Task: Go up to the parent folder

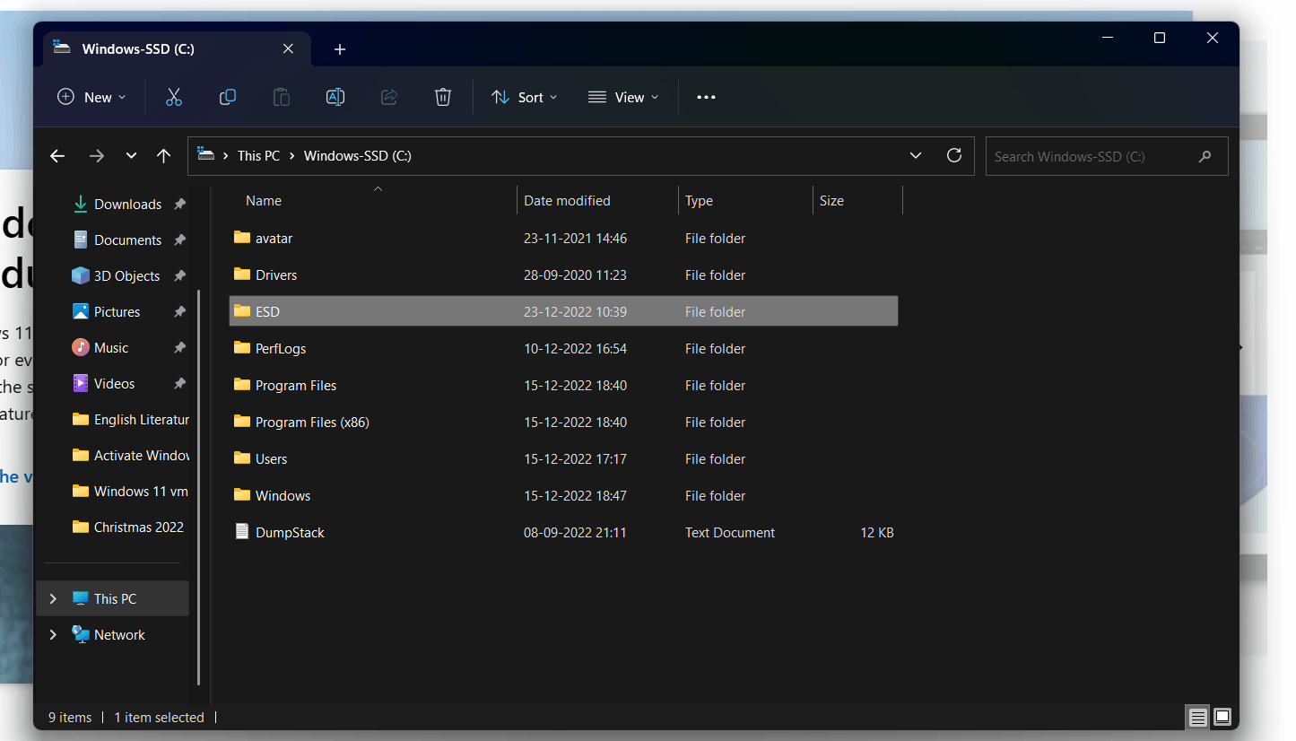Action: pos(163,155)
